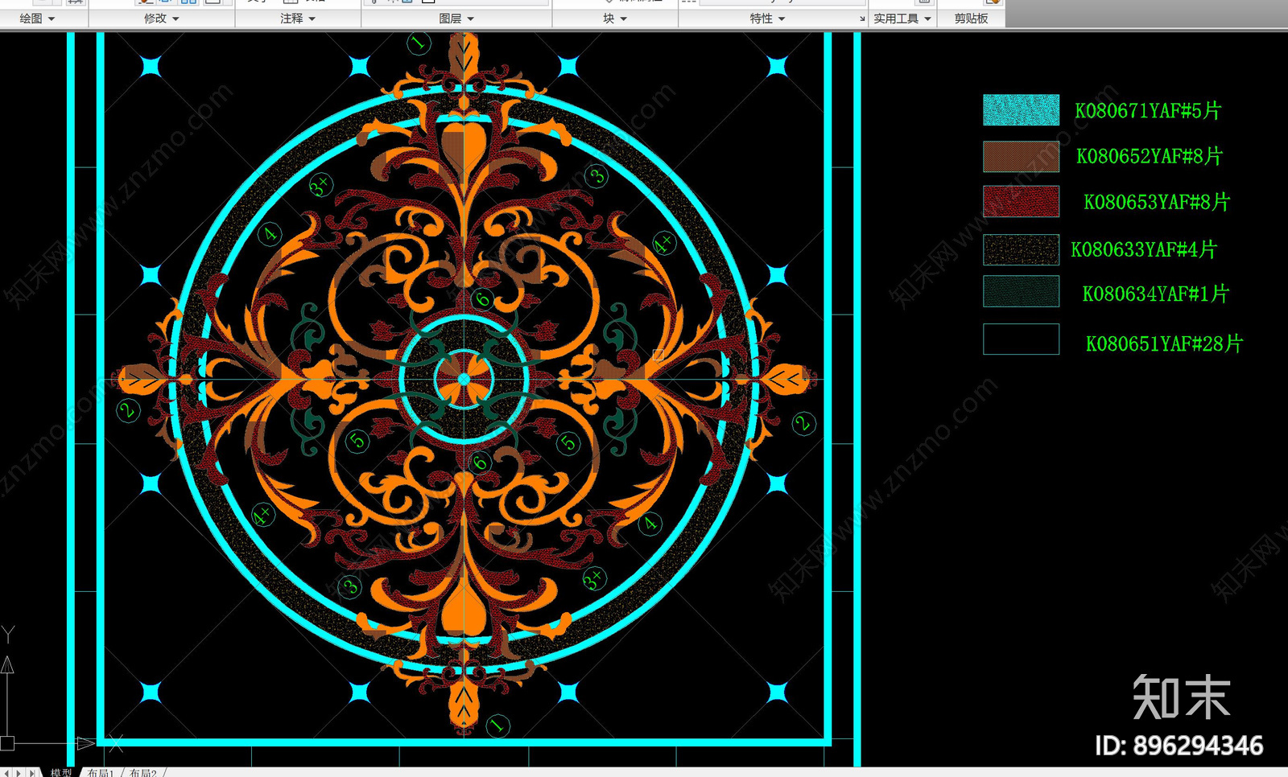The height and width of the screenshot is (777, 1288).
Task: Click the previous layout tab arrow
Action: point(7,773)
